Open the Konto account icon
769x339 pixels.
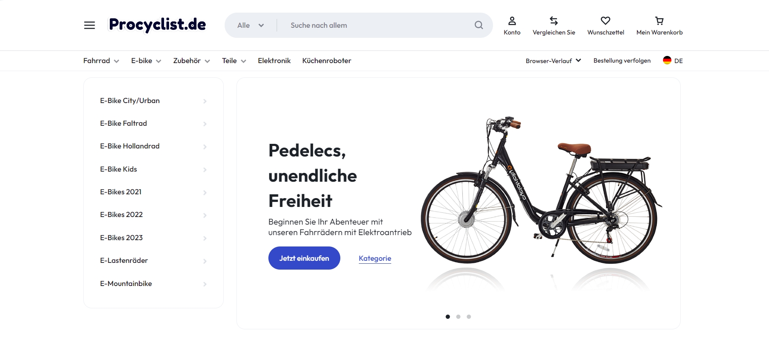[512, 21]
